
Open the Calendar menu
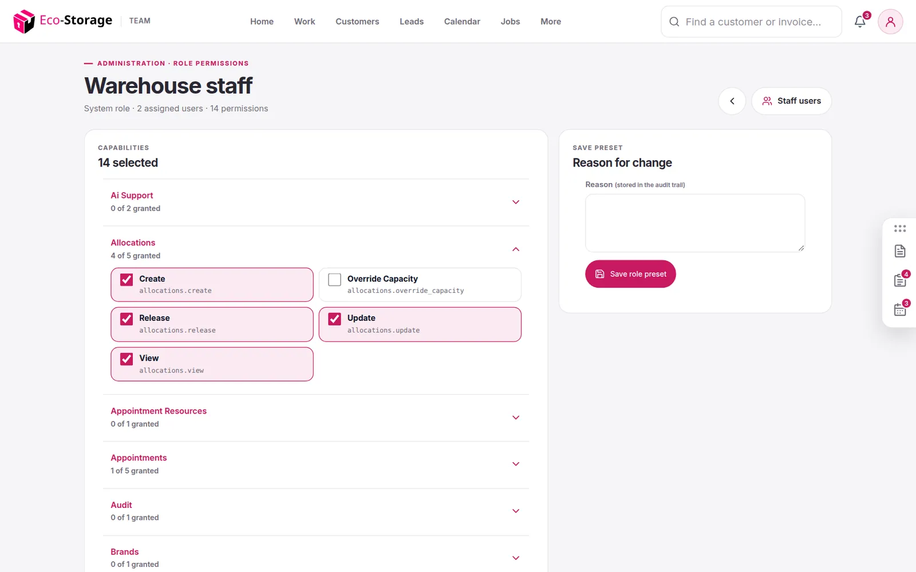coord(462,22)
